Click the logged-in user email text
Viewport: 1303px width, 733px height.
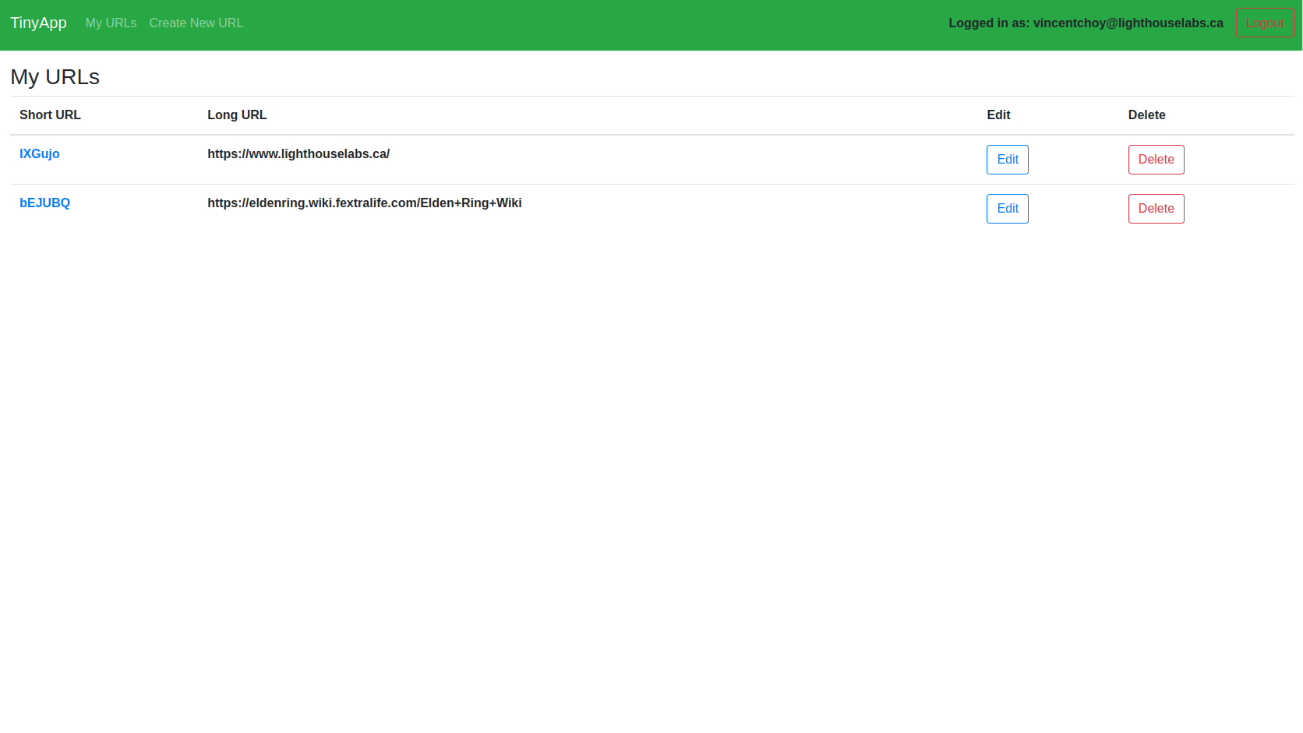coord(1086,23)
